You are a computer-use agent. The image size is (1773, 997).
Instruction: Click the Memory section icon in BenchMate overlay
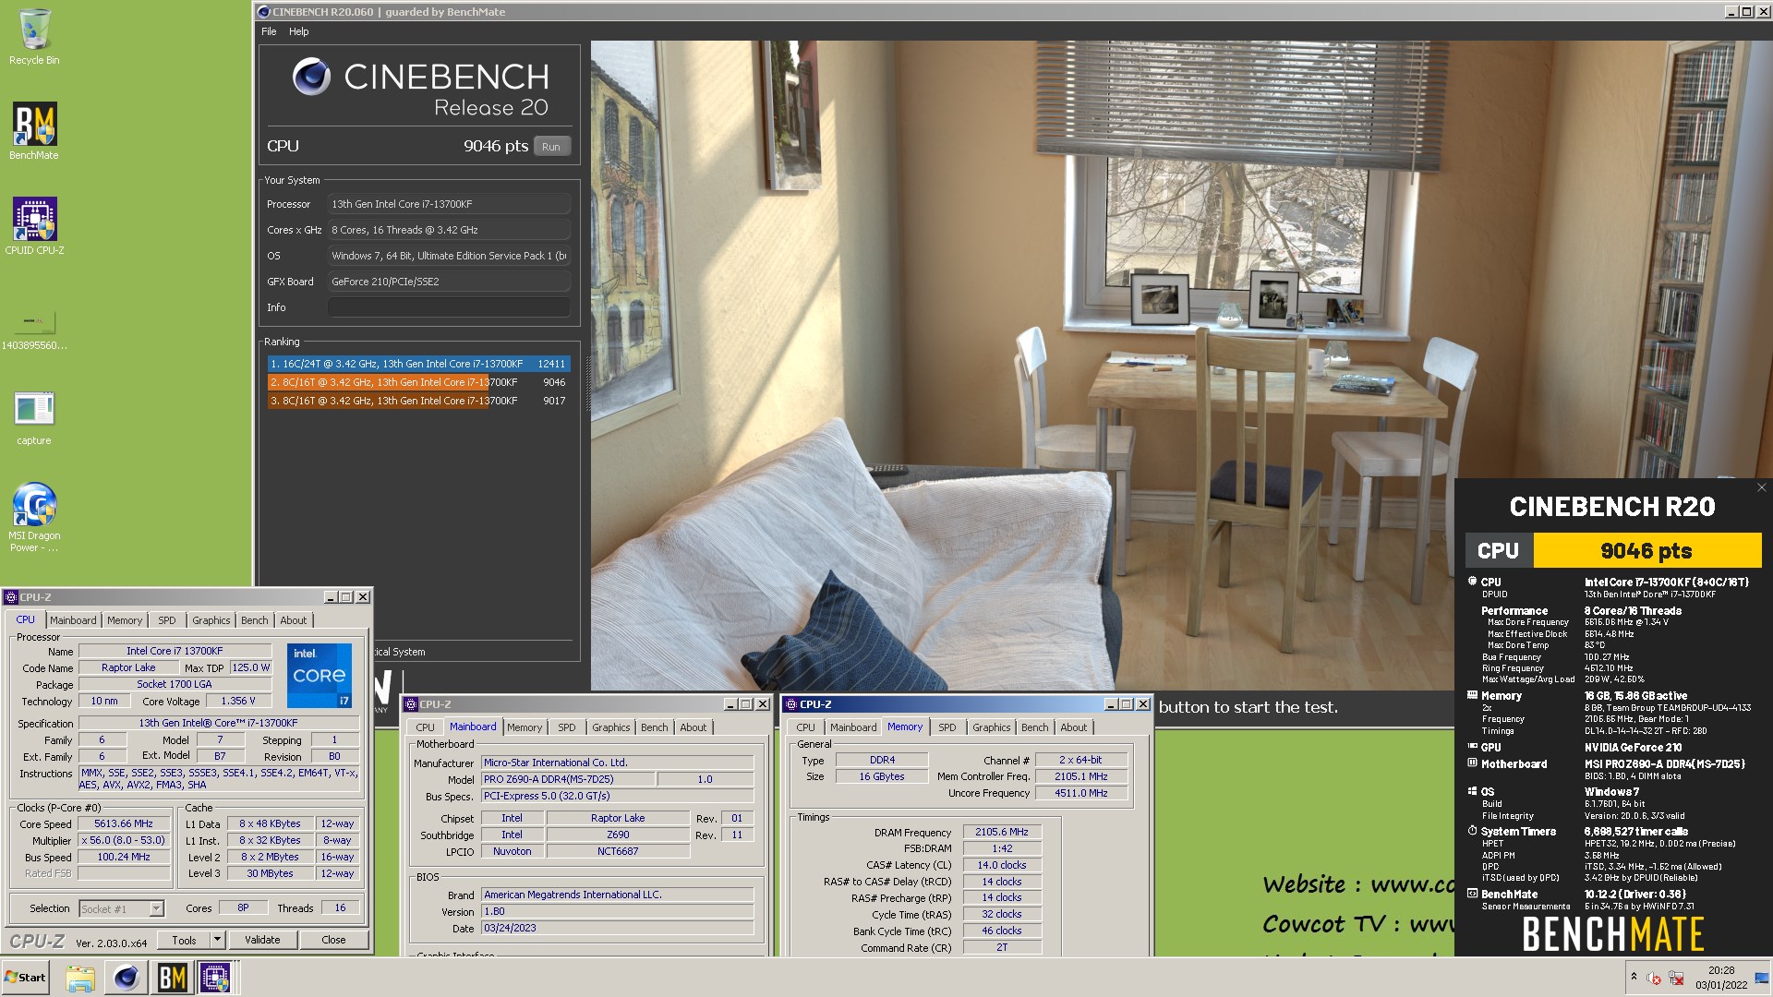[1472, 695]
